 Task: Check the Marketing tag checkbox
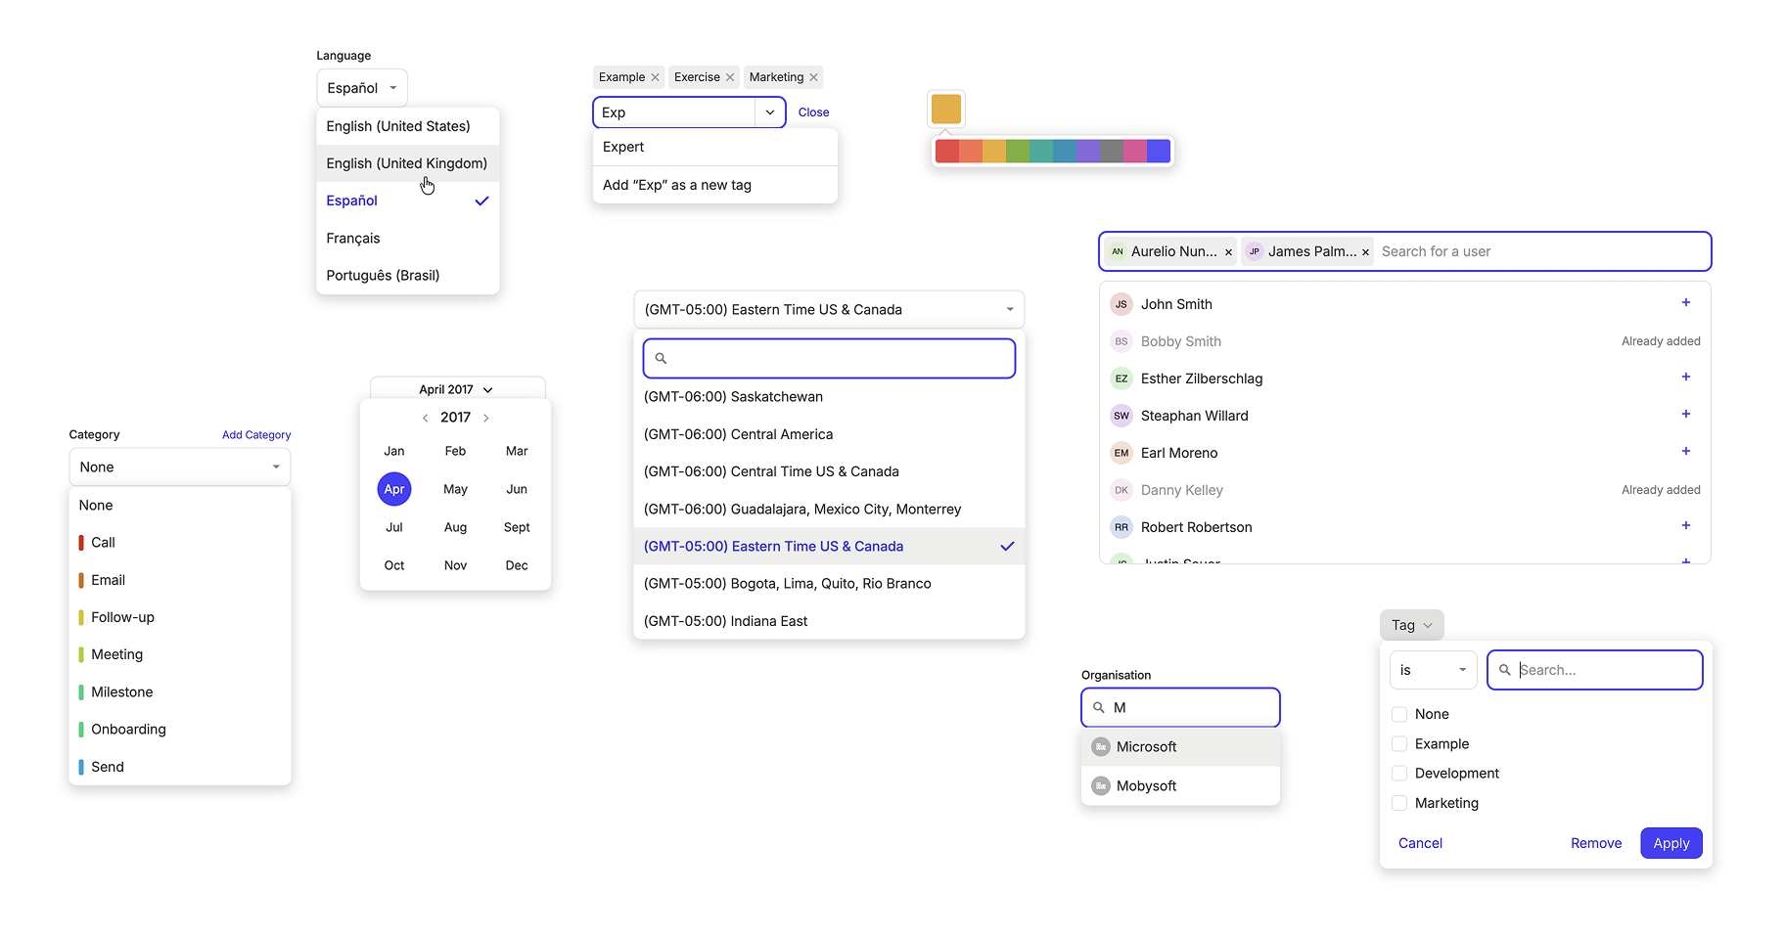click(1399, 804)
